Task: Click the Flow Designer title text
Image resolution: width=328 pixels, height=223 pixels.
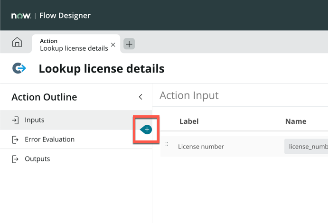Action: [65, 16]
